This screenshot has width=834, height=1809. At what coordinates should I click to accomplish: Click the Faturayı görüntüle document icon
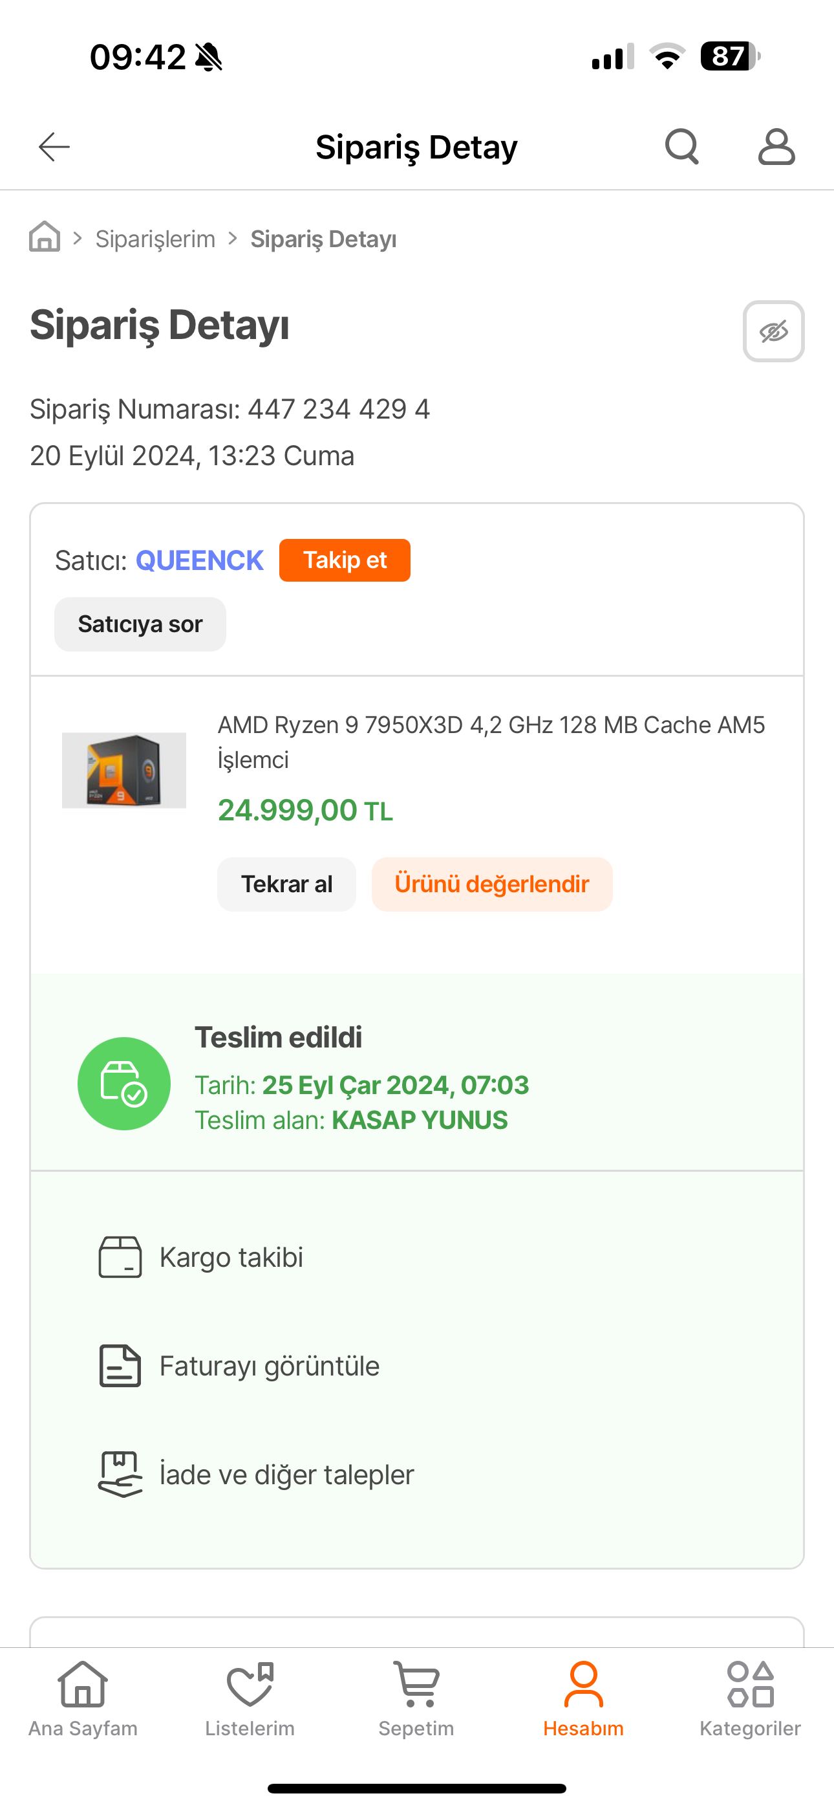[120, 1366]
